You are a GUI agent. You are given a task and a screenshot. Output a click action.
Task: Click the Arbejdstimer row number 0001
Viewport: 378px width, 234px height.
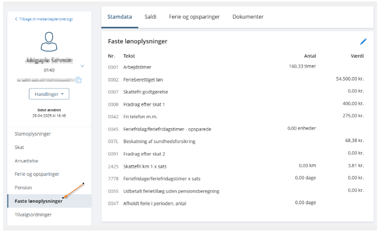click(x=113, y=67)
